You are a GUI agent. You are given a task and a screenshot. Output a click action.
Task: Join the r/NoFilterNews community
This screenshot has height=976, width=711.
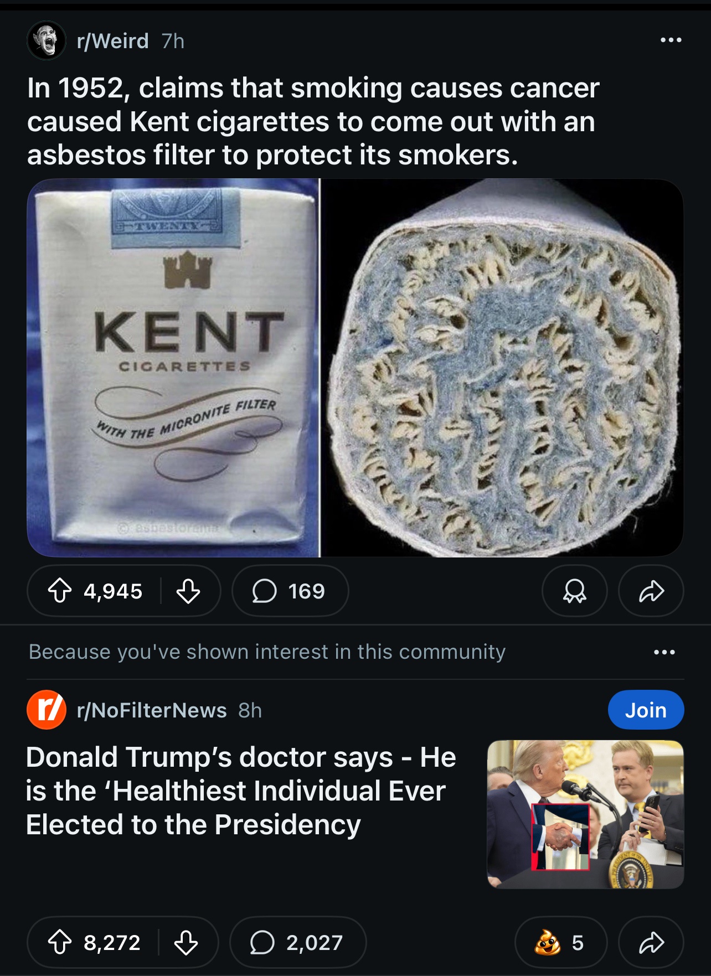pos(645,710)
